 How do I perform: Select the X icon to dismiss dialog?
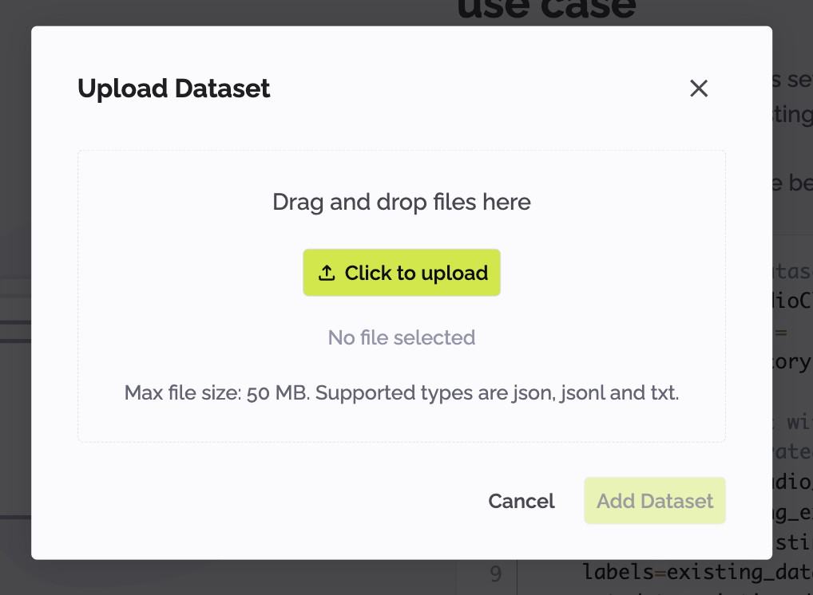[x=699, y=89]
